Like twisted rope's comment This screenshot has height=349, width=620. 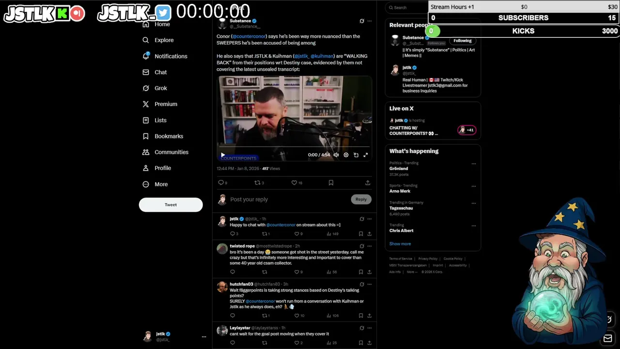pyautogui.click(x=296, y=272)
